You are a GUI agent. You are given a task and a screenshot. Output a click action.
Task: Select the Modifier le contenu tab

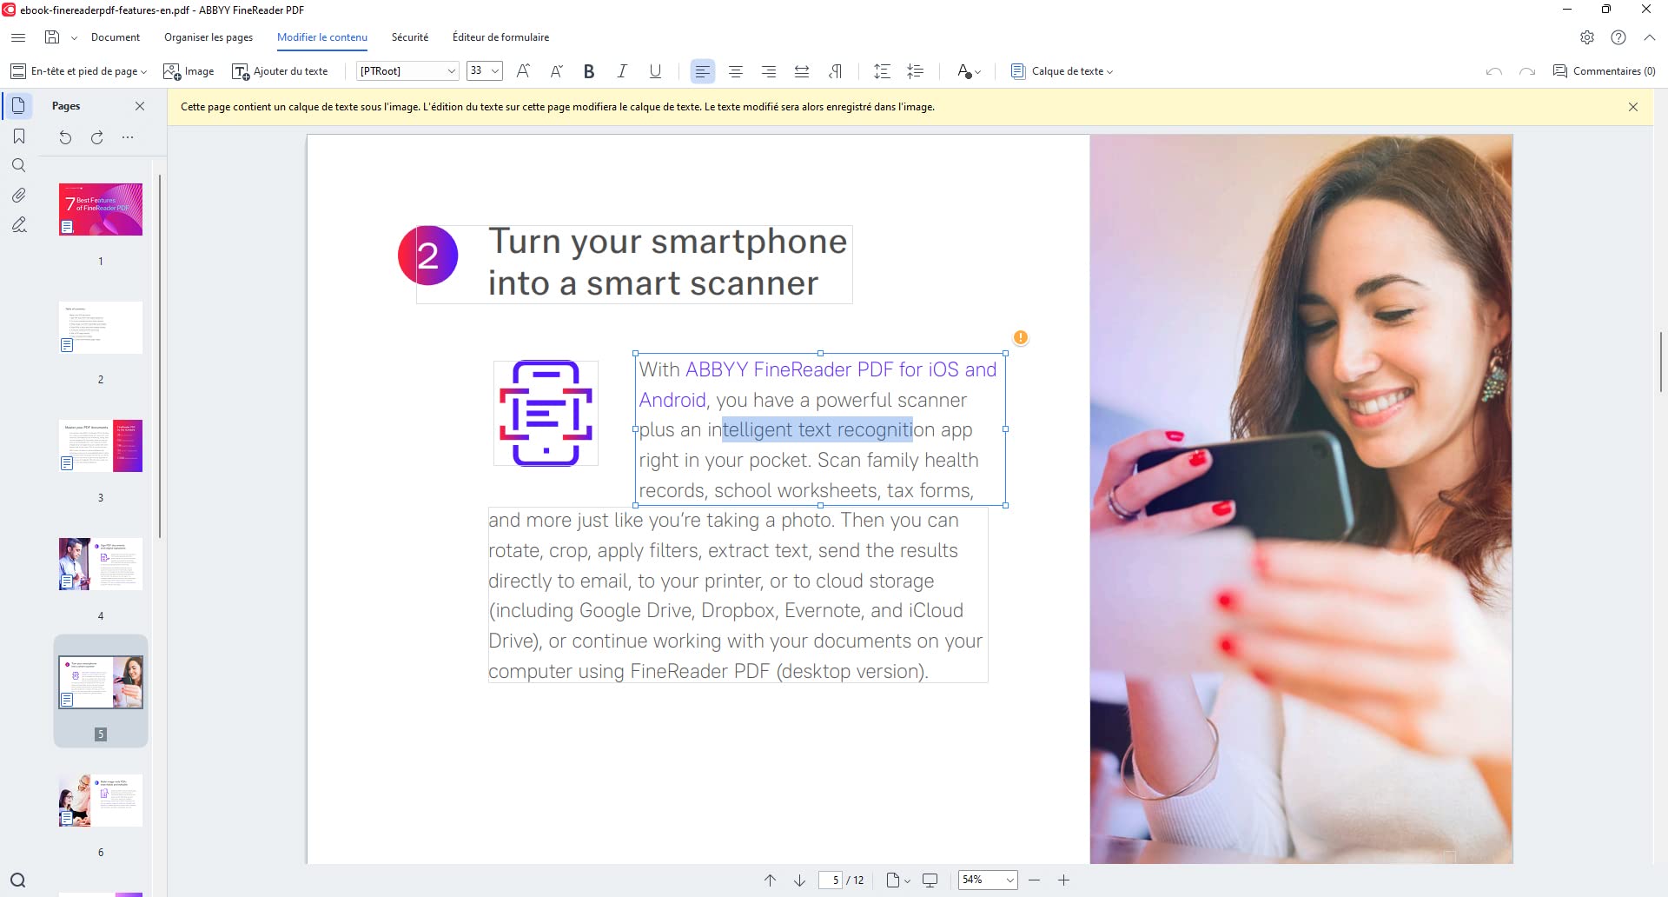click(322, 37)
